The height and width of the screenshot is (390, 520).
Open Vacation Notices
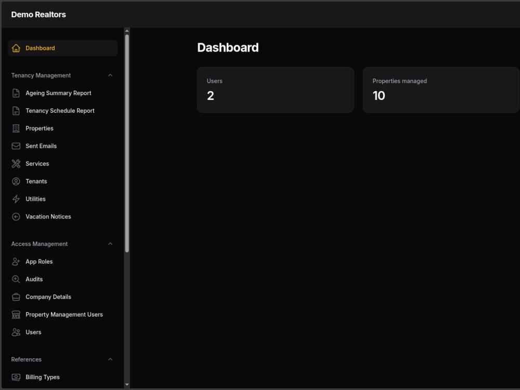pos(63,216)
